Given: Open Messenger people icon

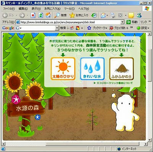Looking at the screenshot, I should point(138,15).
